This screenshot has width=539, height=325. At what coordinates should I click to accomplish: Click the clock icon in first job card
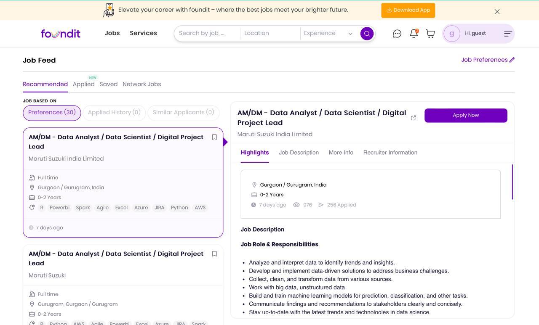31,227
